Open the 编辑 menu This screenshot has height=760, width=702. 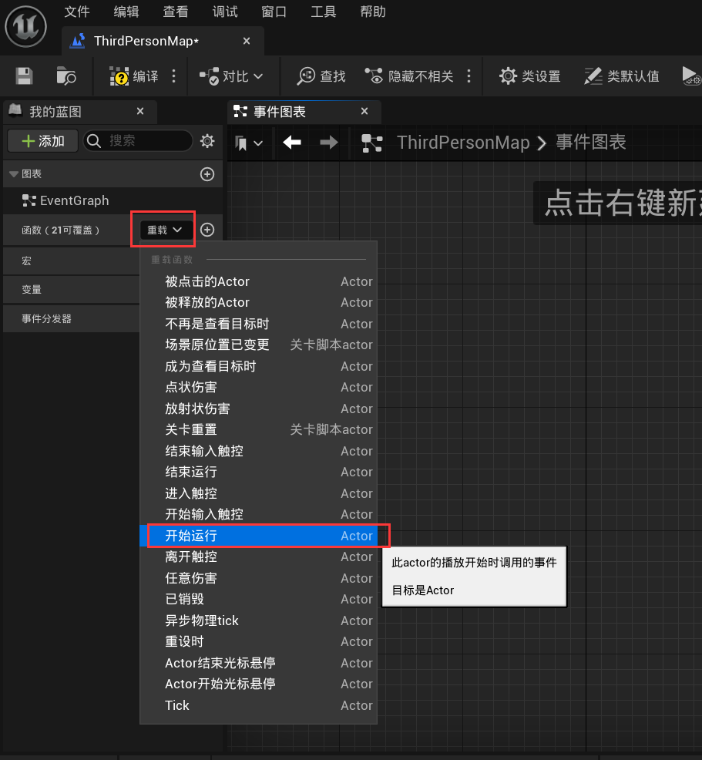126,12
